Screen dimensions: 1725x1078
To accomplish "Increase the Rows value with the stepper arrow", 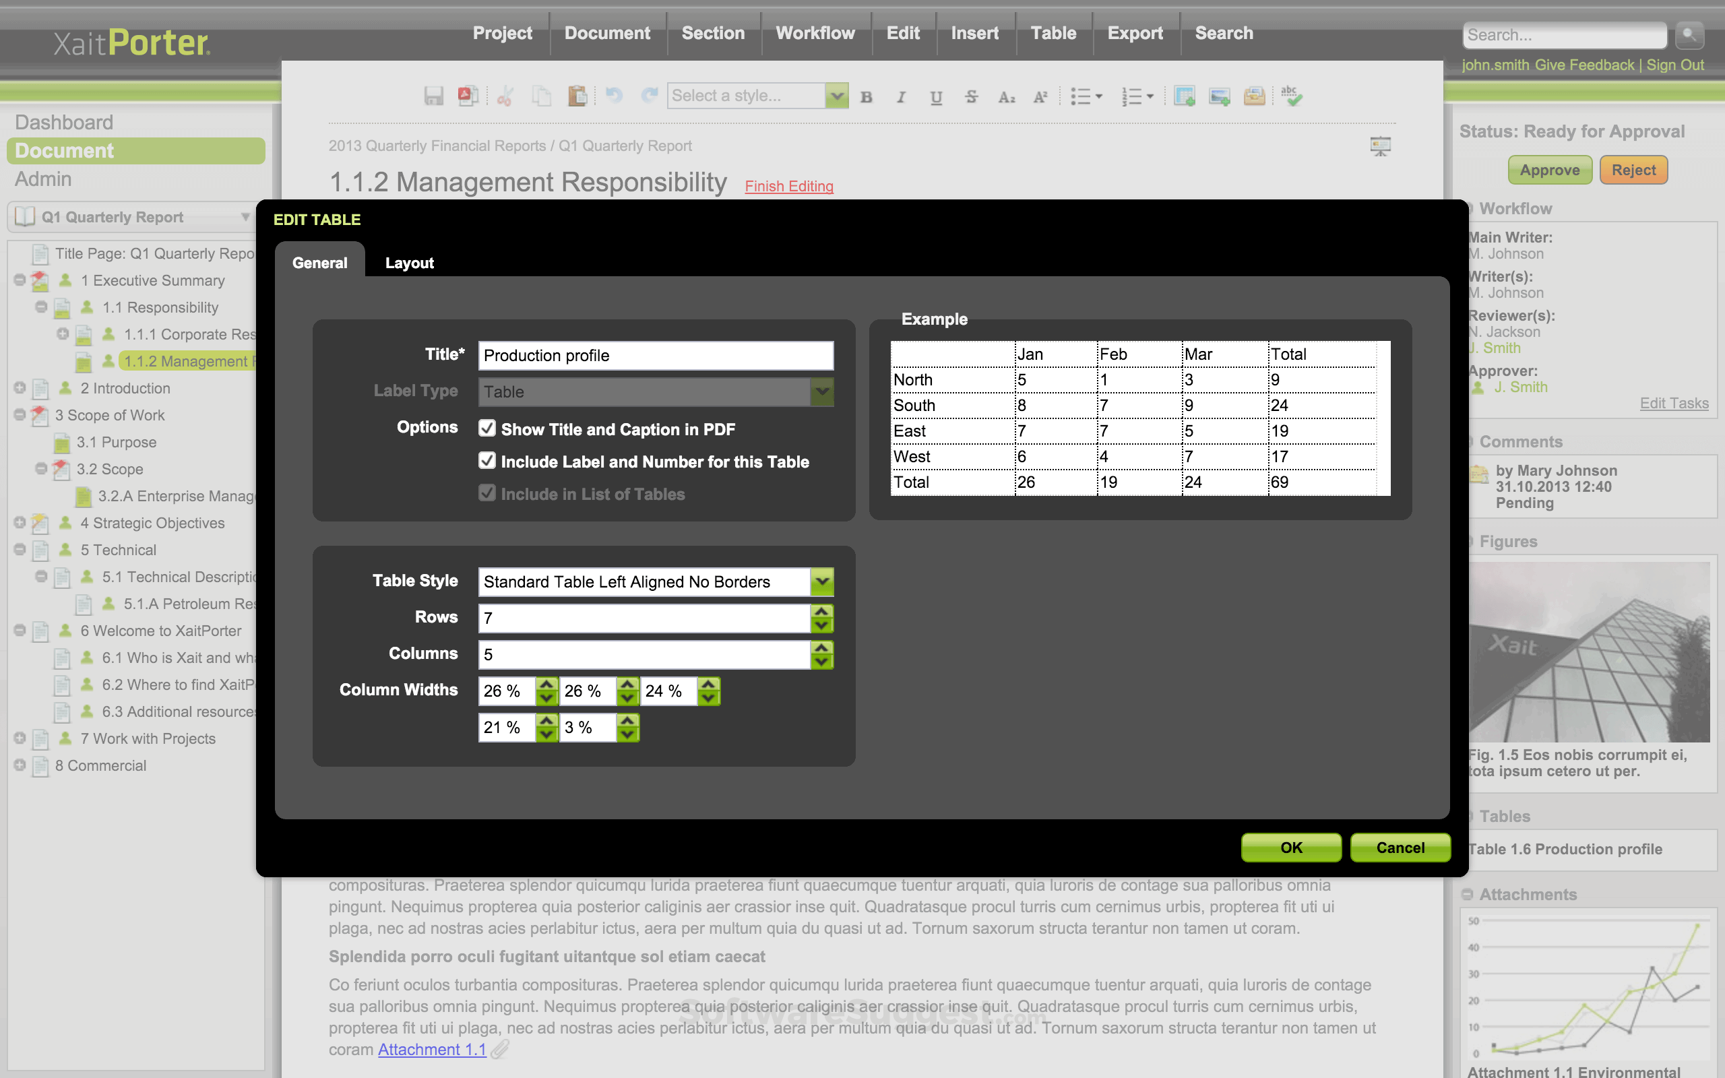I will (x=821, y=612).
